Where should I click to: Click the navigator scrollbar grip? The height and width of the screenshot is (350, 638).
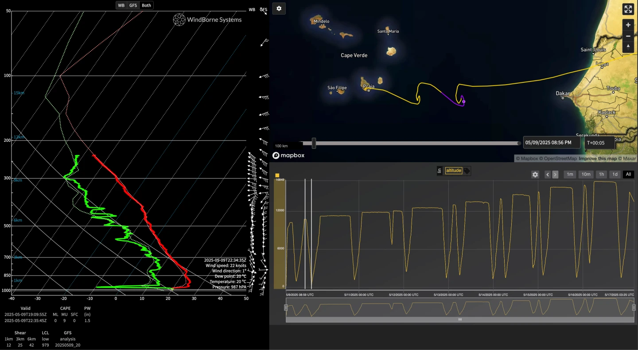[460, 319]
